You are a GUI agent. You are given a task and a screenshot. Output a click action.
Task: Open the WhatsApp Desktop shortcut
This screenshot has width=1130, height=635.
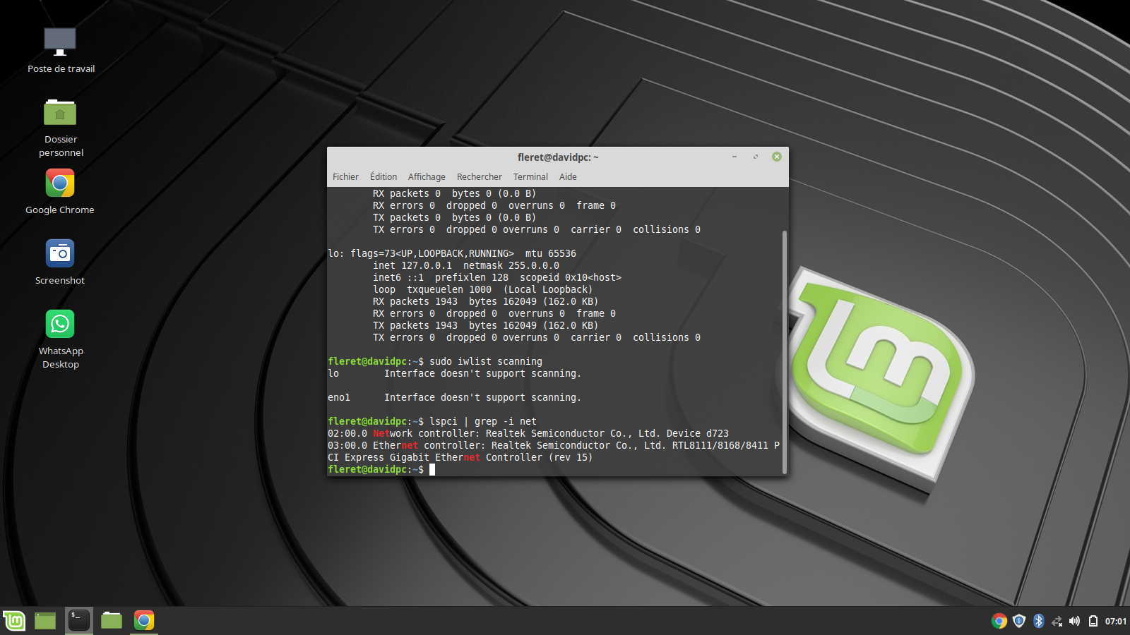(60, 325)
